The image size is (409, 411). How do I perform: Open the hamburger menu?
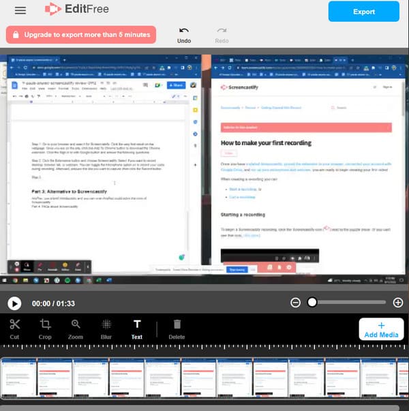click(x=20, y=10)
